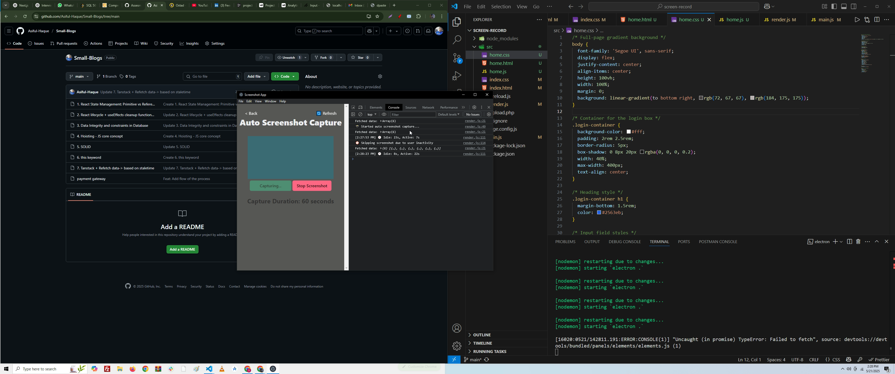Toggle the VS Code bottom panel visibility

tap(844, 6)
